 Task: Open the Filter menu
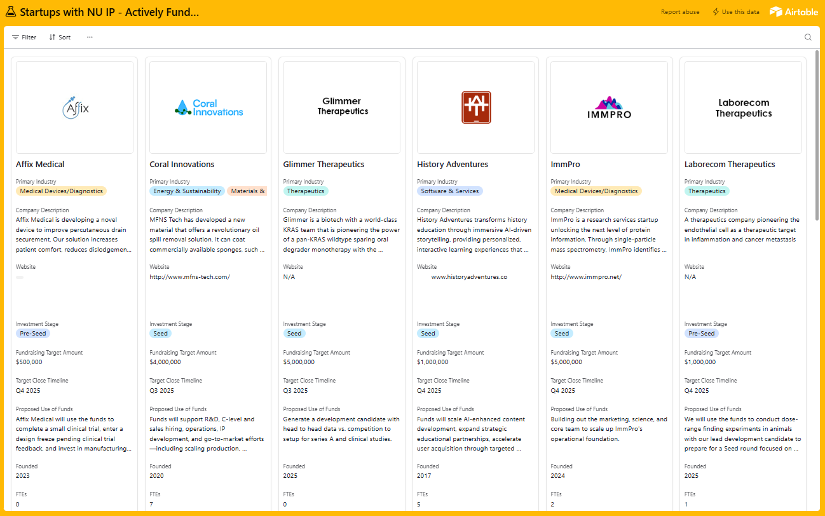click(x=24, y=37)
